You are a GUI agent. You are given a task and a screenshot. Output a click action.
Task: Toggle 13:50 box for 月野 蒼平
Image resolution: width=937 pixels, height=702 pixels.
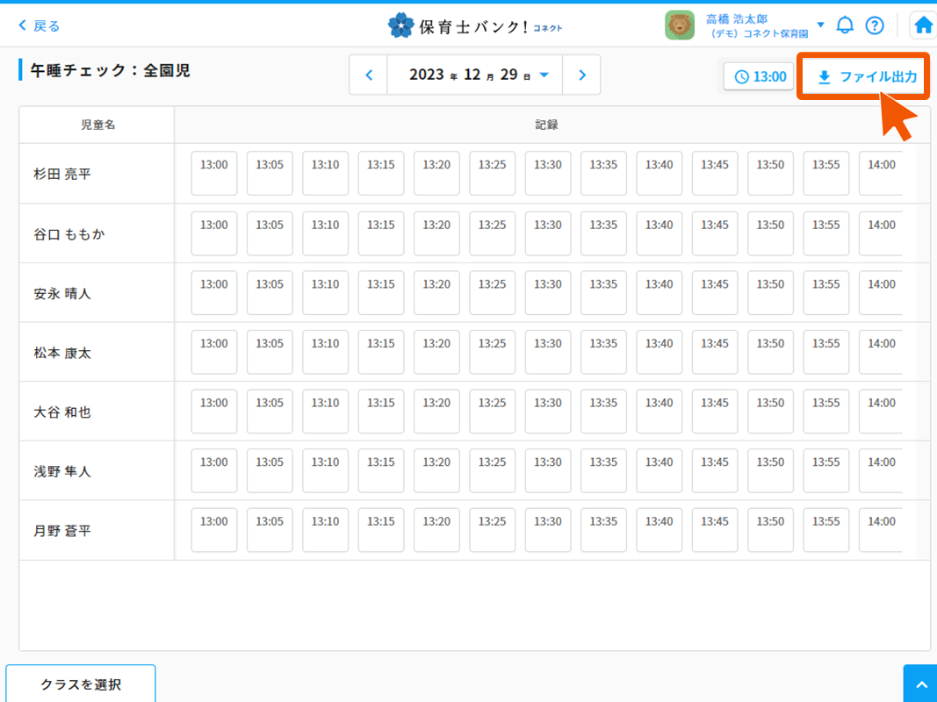pyautogui.click(x=770, y=530)
